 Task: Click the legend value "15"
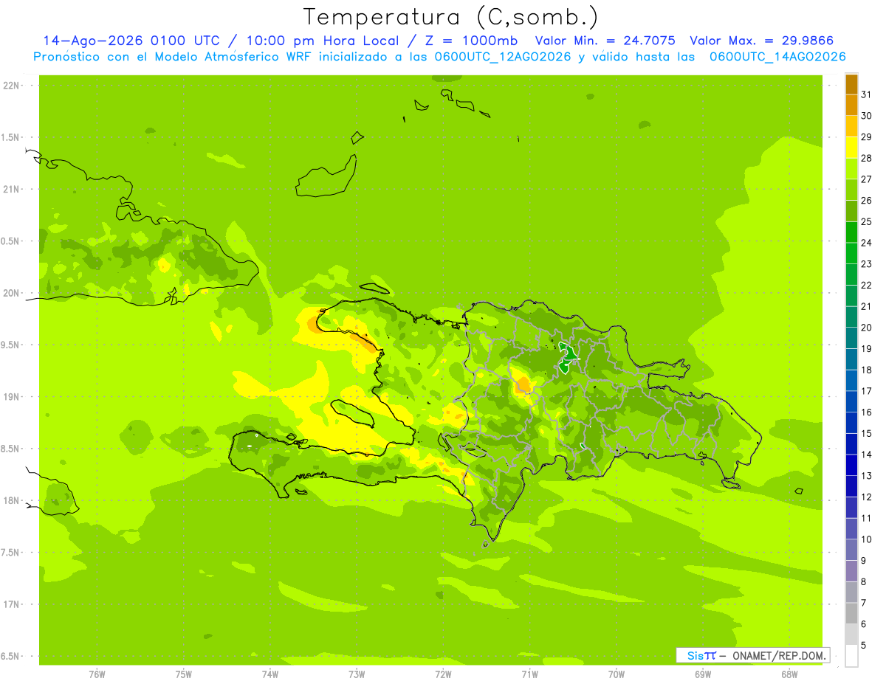(867, 434)
